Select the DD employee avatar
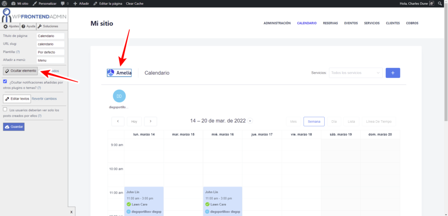The height and width of the screenshot is (216, 448). coord(119,96)
